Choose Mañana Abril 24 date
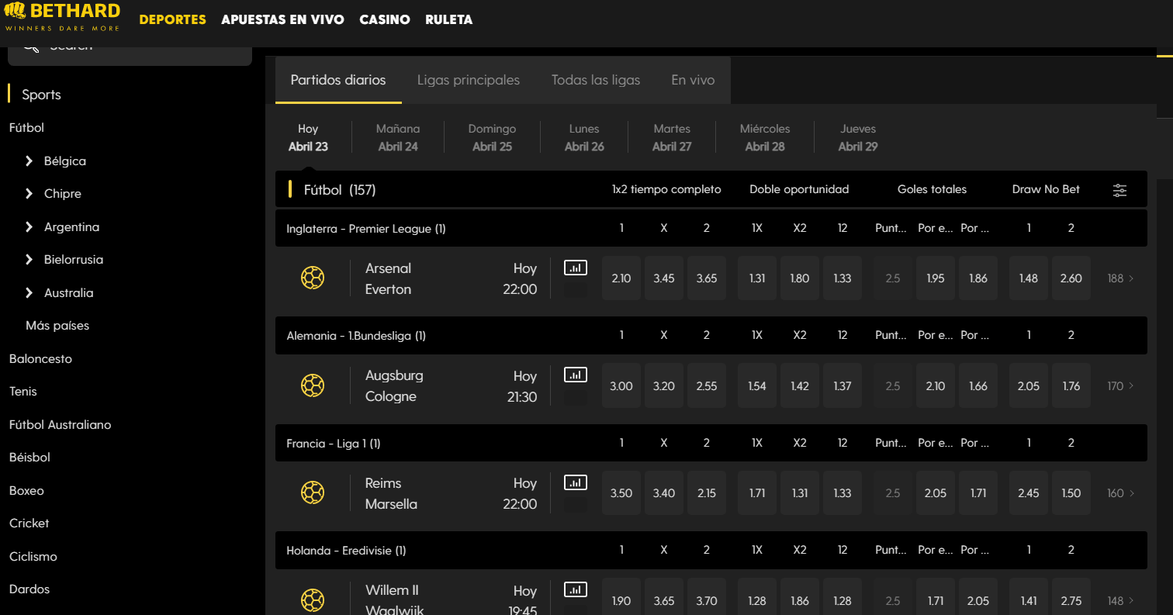 (398, 137)
